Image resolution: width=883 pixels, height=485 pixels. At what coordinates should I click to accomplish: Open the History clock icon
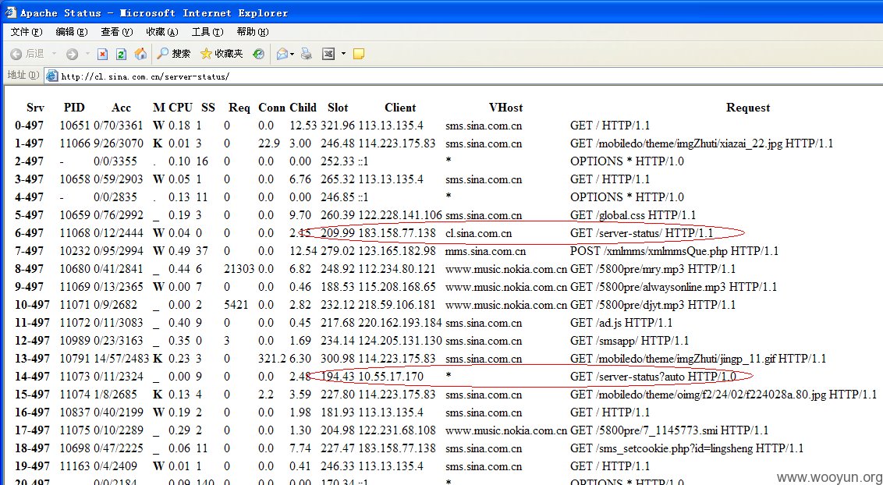point(258,54)
